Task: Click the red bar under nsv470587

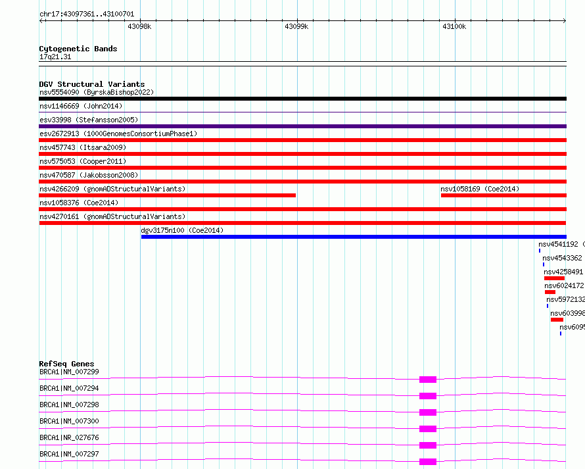Action: pos(302,182)
